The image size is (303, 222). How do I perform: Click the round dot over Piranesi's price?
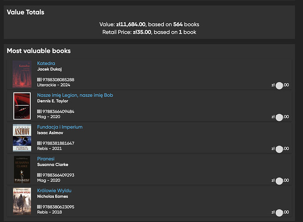point(279,181)
